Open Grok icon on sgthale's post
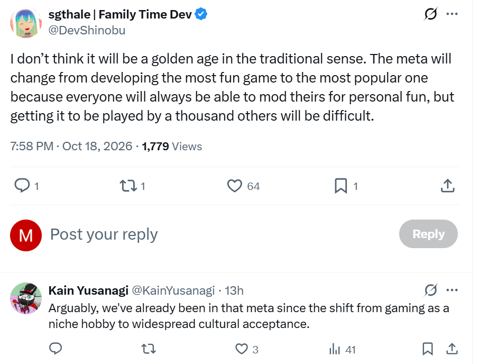 tap(430, 14)
